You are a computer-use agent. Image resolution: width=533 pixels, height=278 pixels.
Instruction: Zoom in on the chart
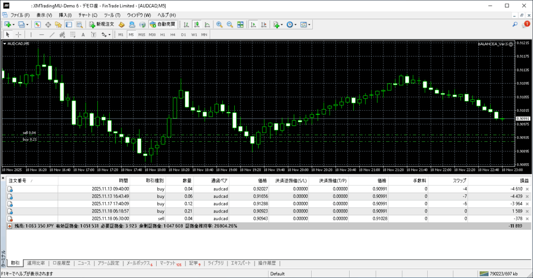click(220, 24)
